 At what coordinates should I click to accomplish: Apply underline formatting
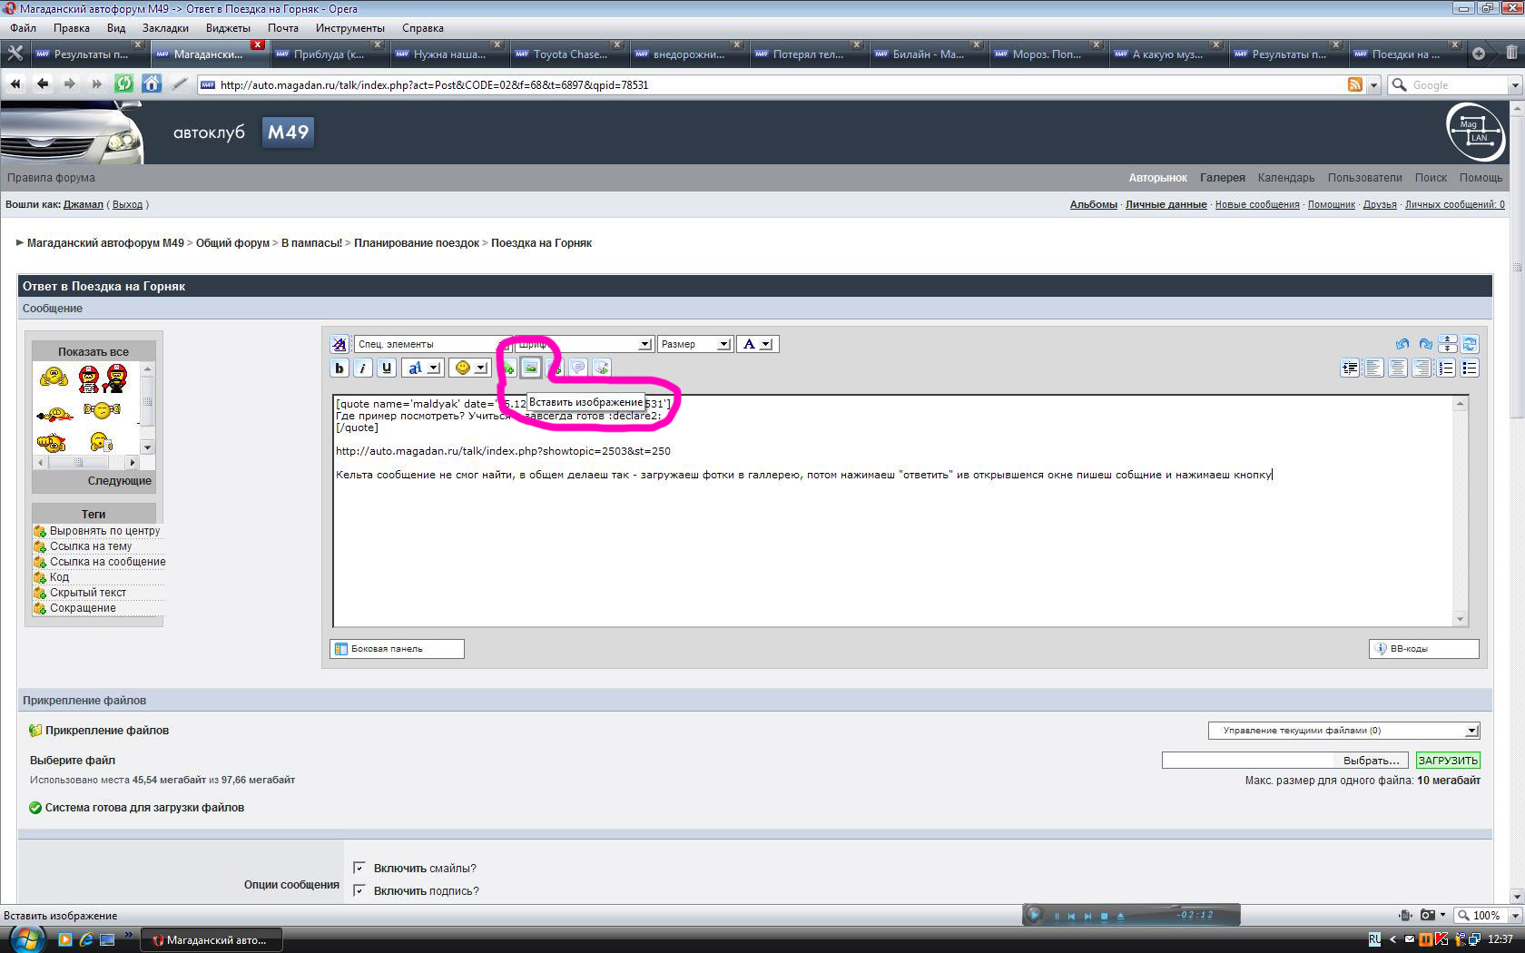(x=387, y=368)
